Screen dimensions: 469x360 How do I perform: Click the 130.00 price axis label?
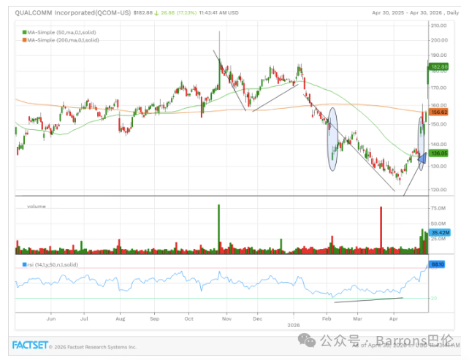438,166
